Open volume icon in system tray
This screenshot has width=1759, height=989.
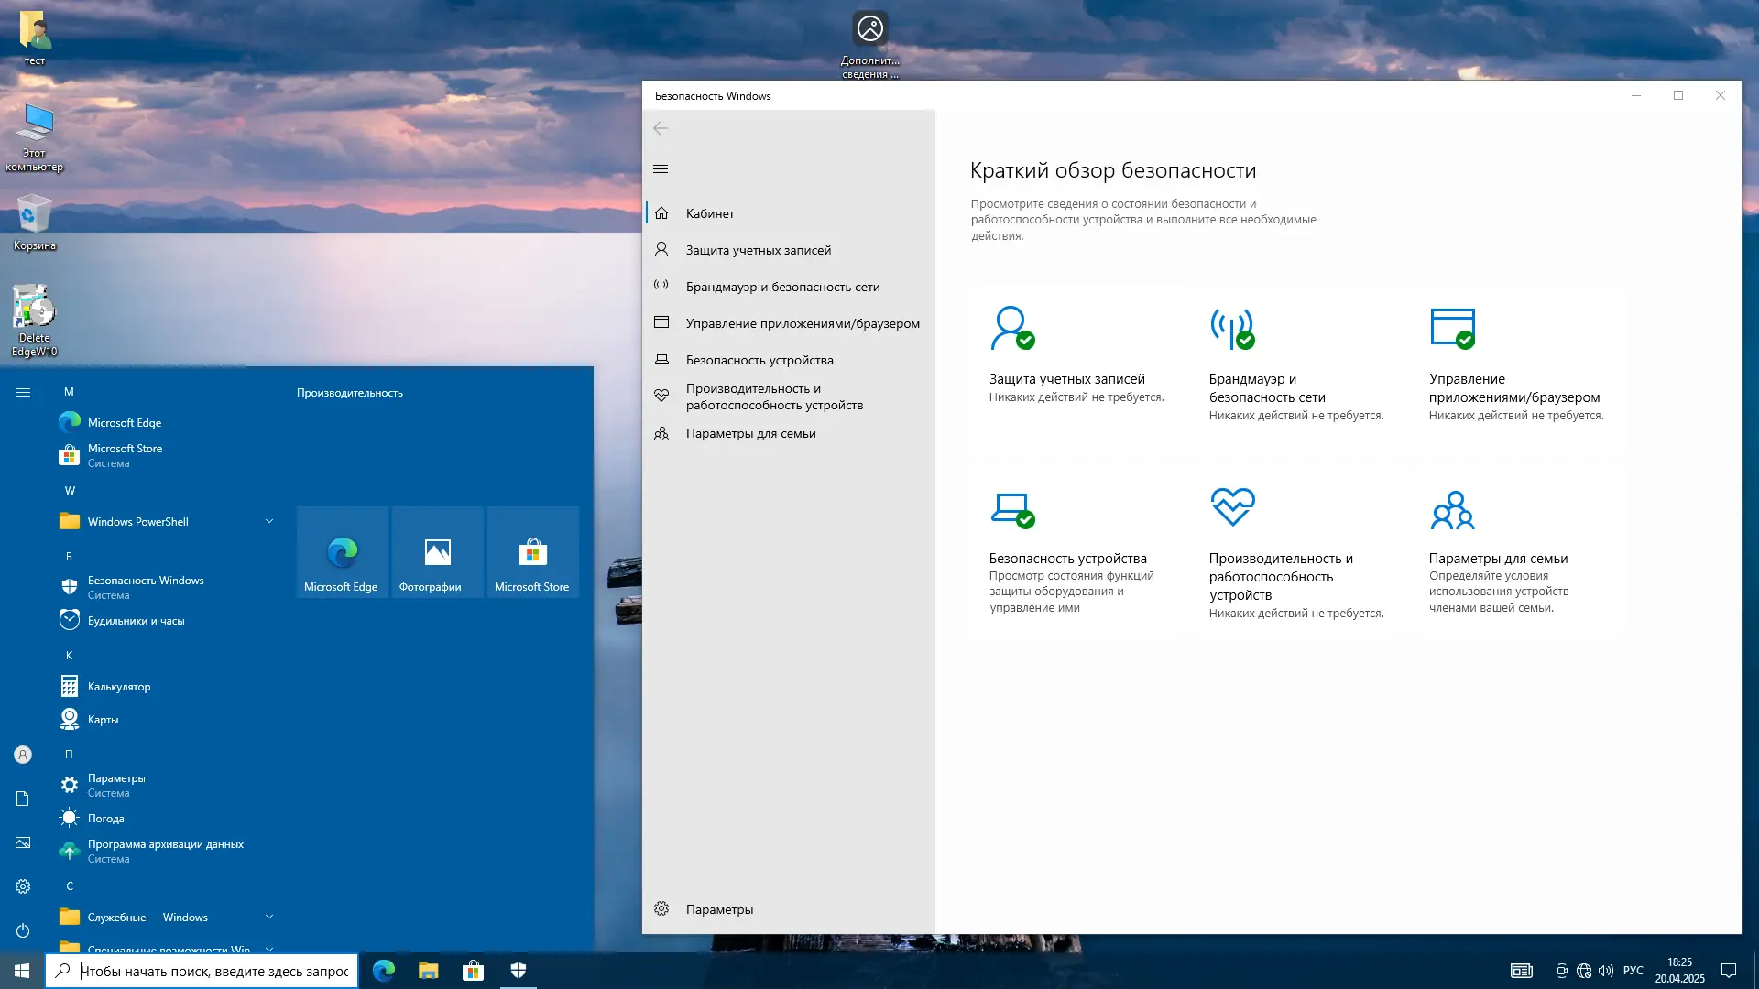pyautogui.click(x=1605, y=971)
